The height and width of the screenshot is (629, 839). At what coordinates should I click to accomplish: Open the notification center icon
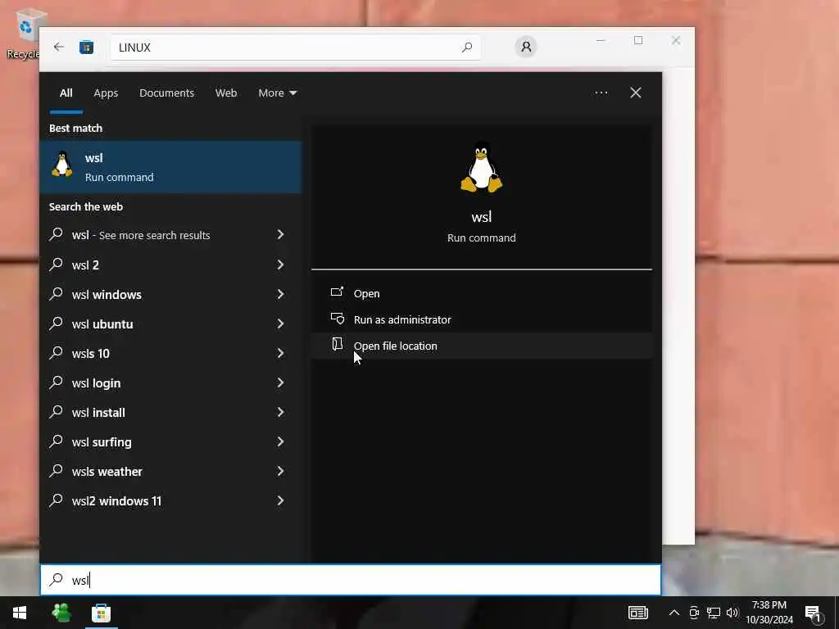(x=813, y=614)
